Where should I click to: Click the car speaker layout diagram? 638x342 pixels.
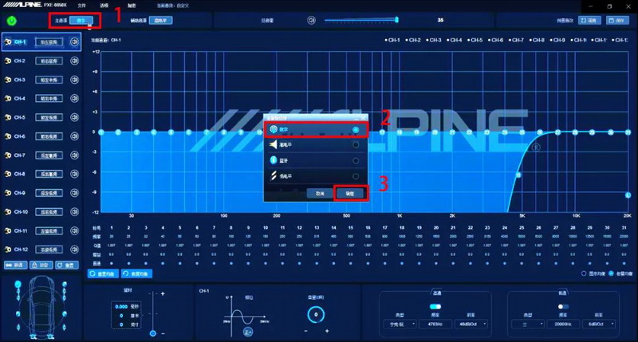(41, 308)
